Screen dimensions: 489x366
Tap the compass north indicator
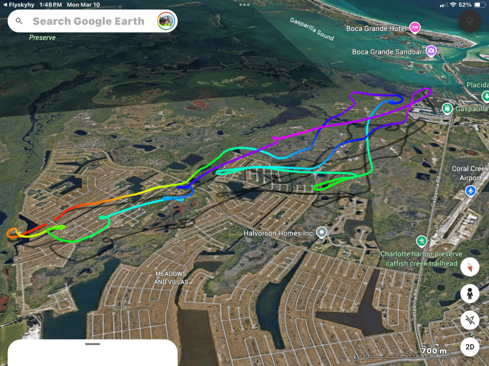coord(470,267)
